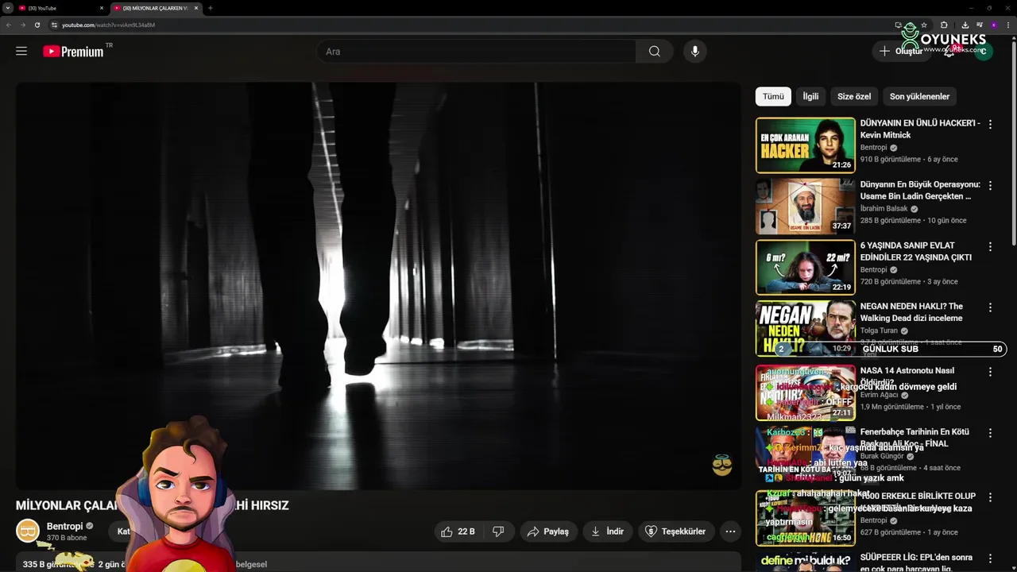This screenshot has height=572, width=1017.
Task: View site information icon by URL
Action: click(x=54, y=25)
